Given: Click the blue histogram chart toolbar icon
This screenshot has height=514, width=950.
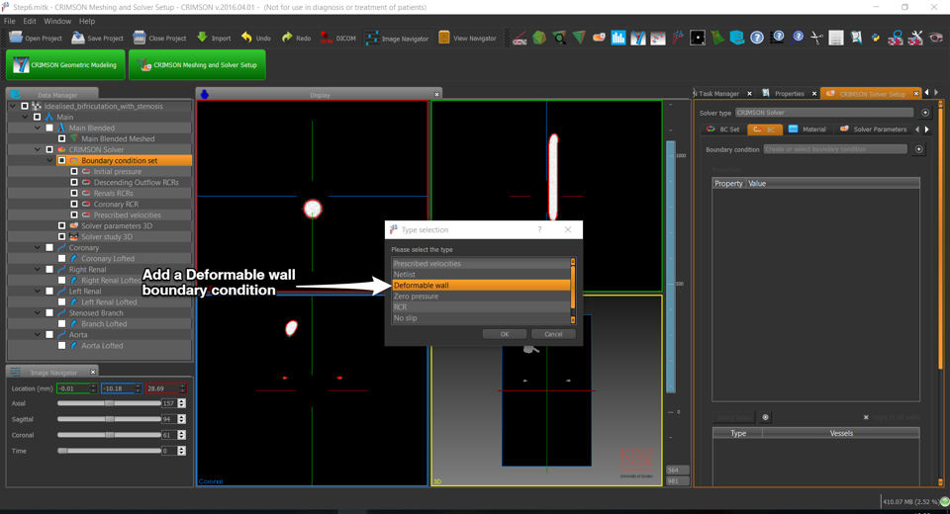Looking at the screenshot, I should 618,38.
